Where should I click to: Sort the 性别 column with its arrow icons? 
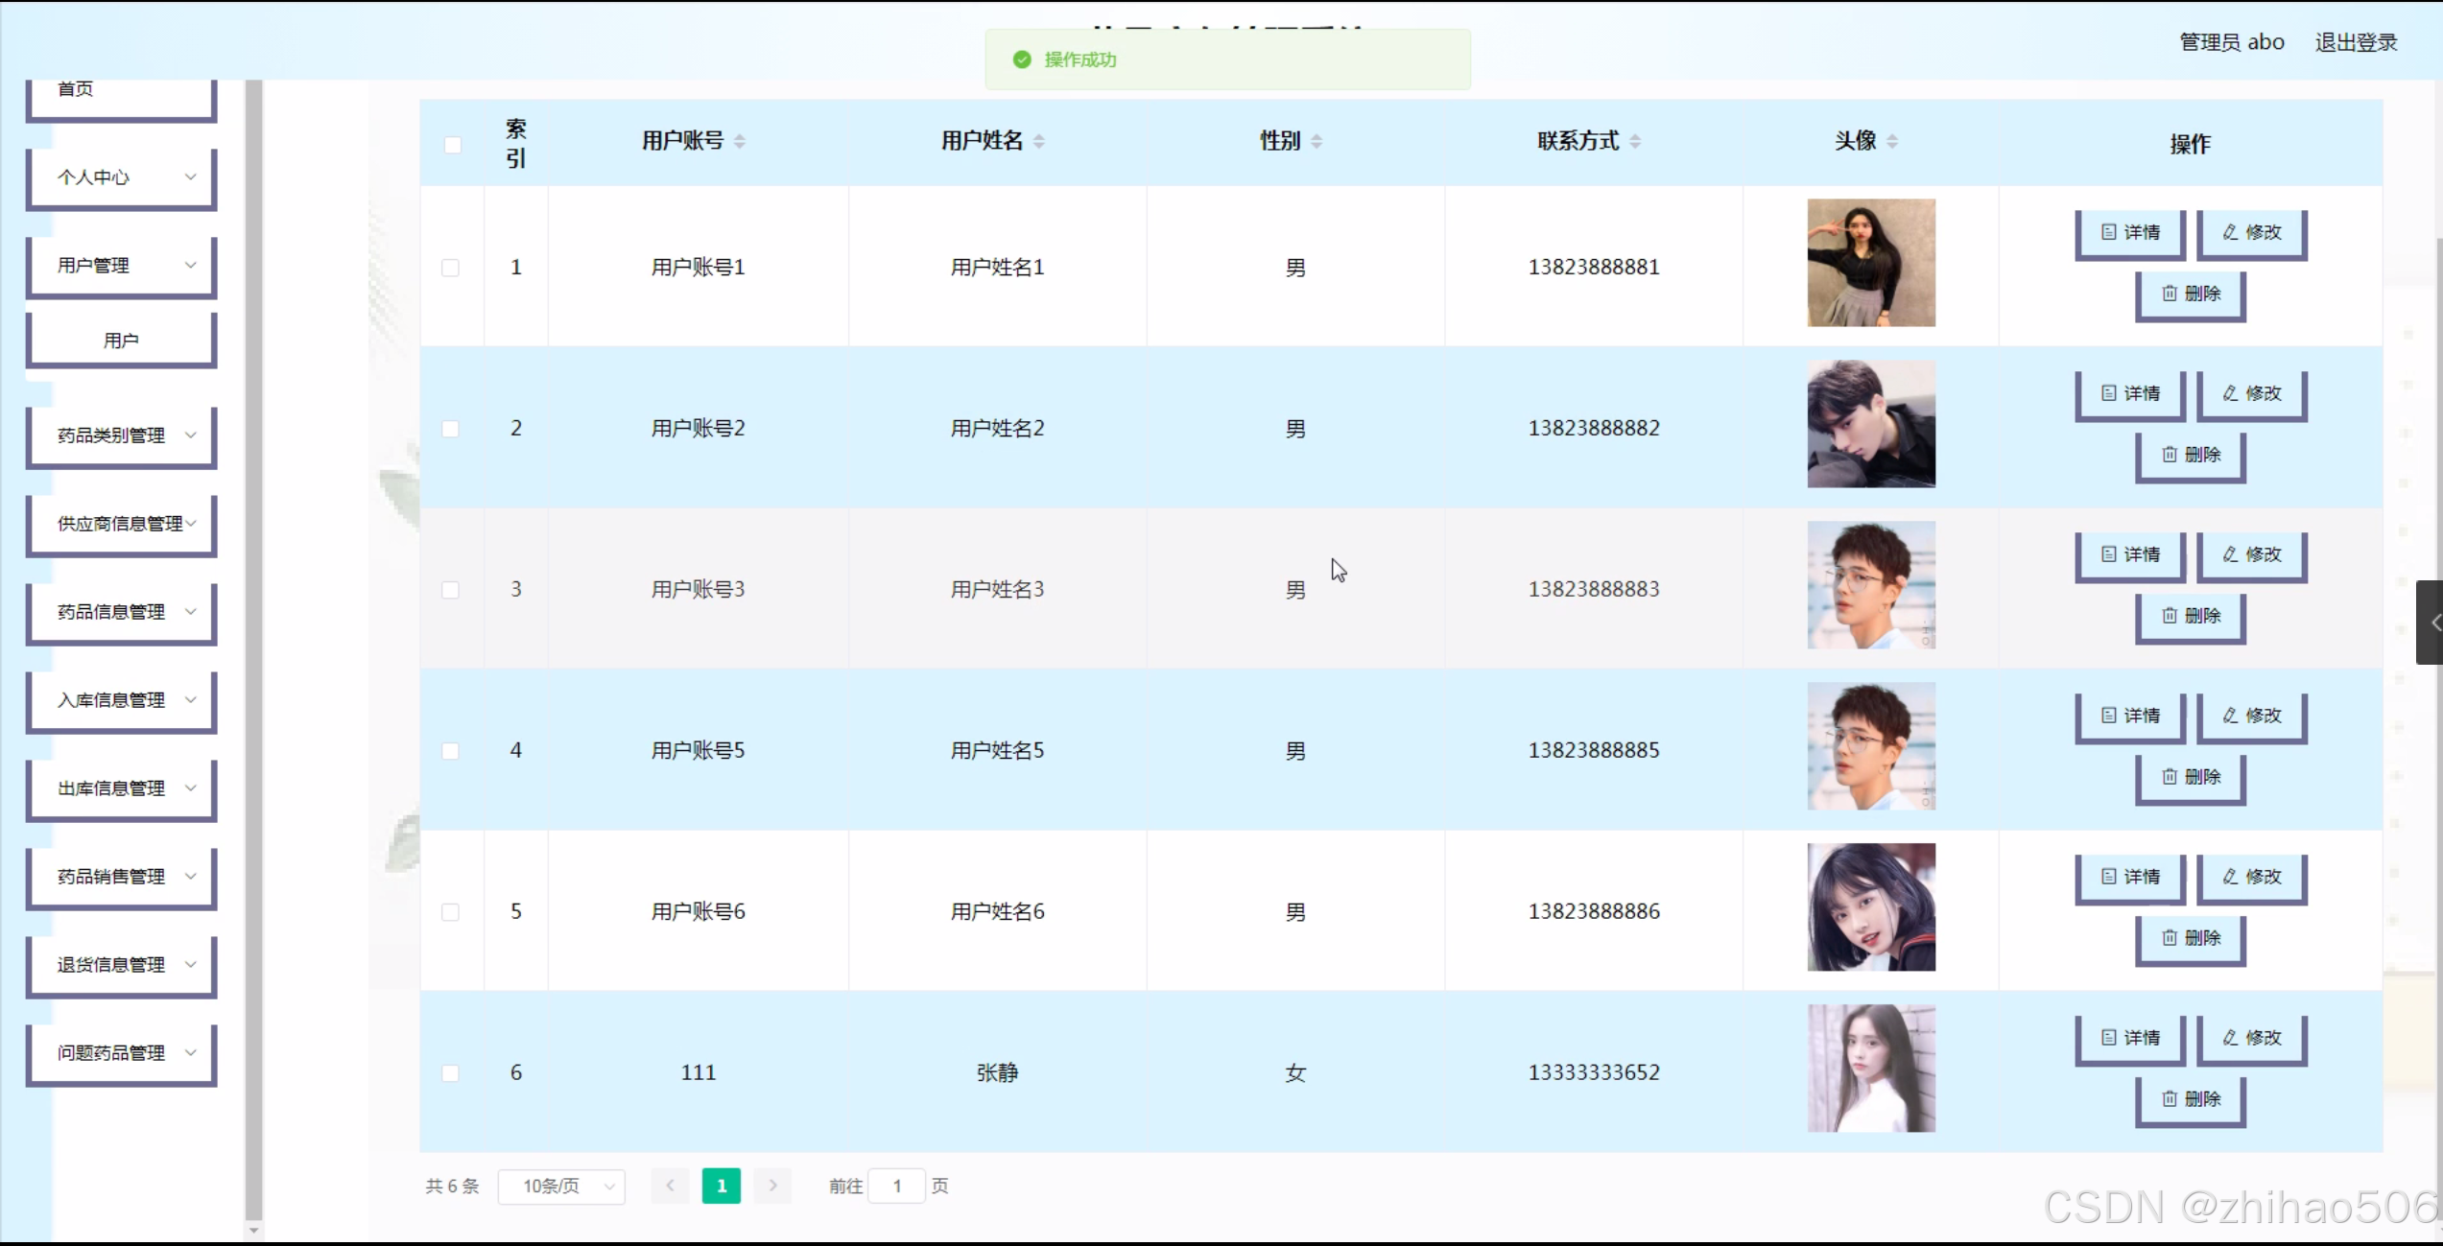tap(1318, 140)
